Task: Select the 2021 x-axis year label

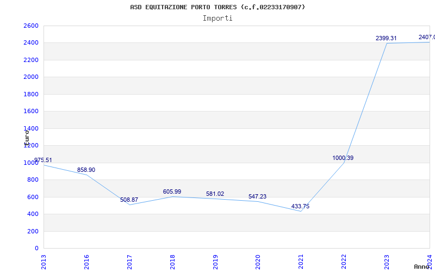Action: tap(301, 262)
